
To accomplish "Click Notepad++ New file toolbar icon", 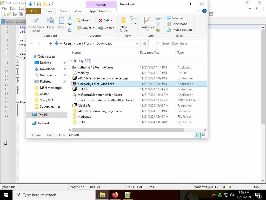I will tap(3, 14).
